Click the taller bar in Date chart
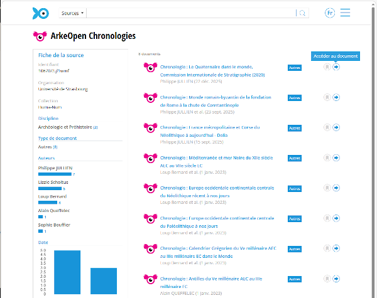Image resolution: width=377 pixels, height=298 pixels. (x=67, y=272)
